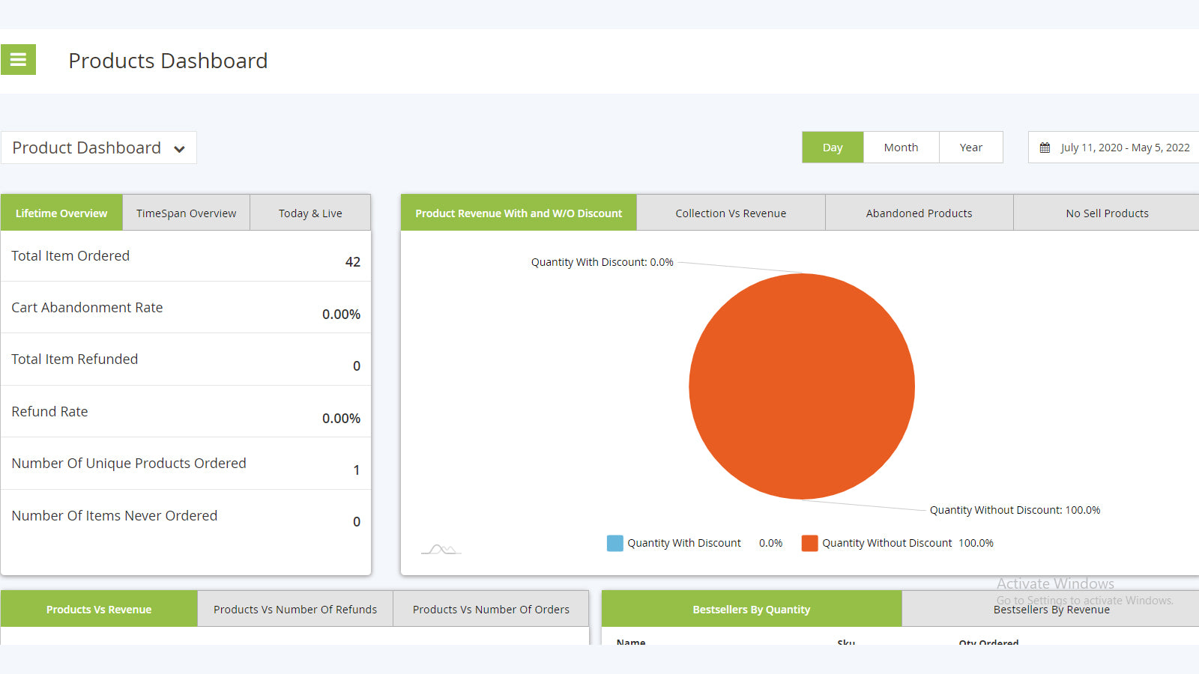Image resolution: width=1199 pixels, height=674 pixels.
Task: Open the Product Dashboard dropdown
Action: point(99,148)
